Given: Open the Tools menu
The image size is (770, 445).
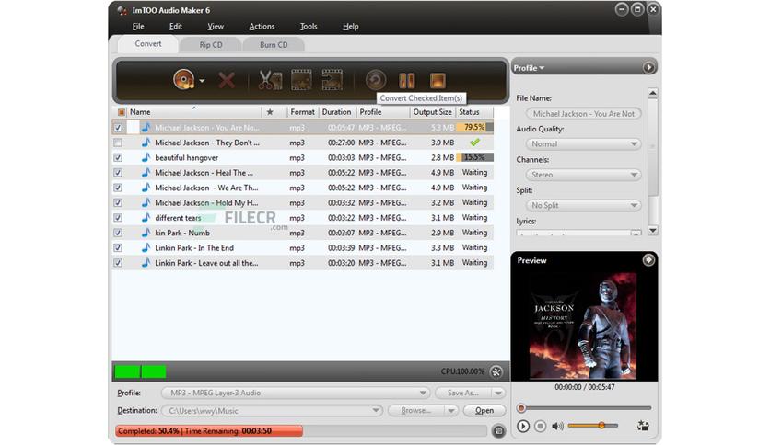Looking at the screenshot, I should [x=309, y=27].
